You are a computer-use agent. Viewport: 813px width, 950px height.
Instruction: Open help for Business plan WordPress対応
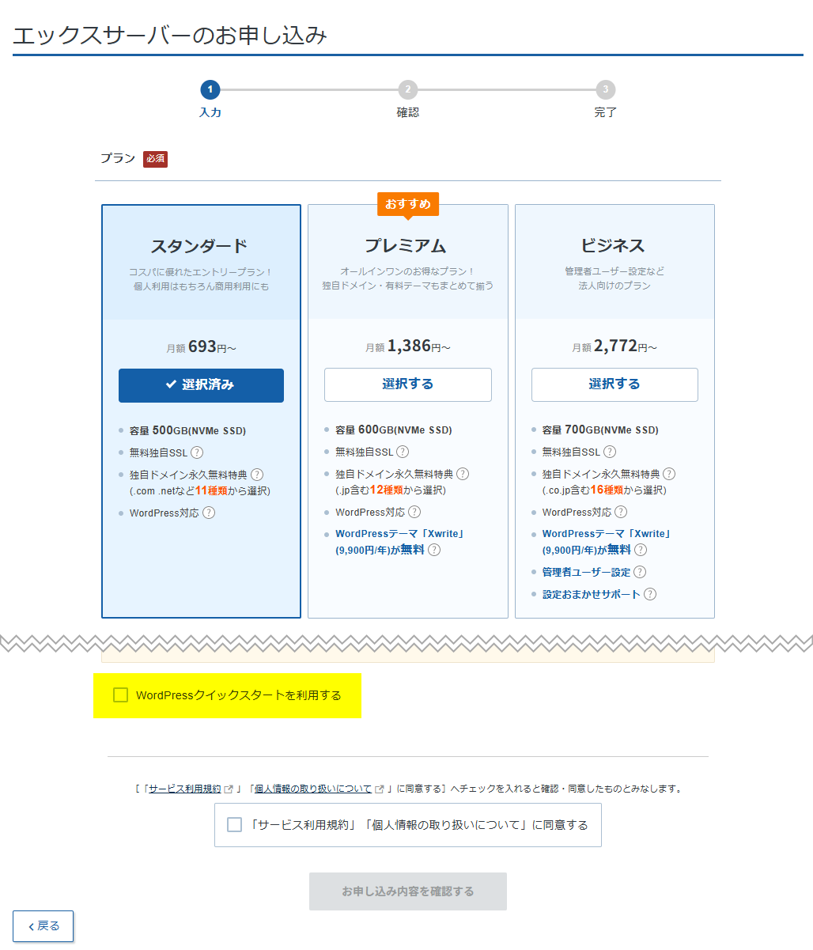(621, 512)
